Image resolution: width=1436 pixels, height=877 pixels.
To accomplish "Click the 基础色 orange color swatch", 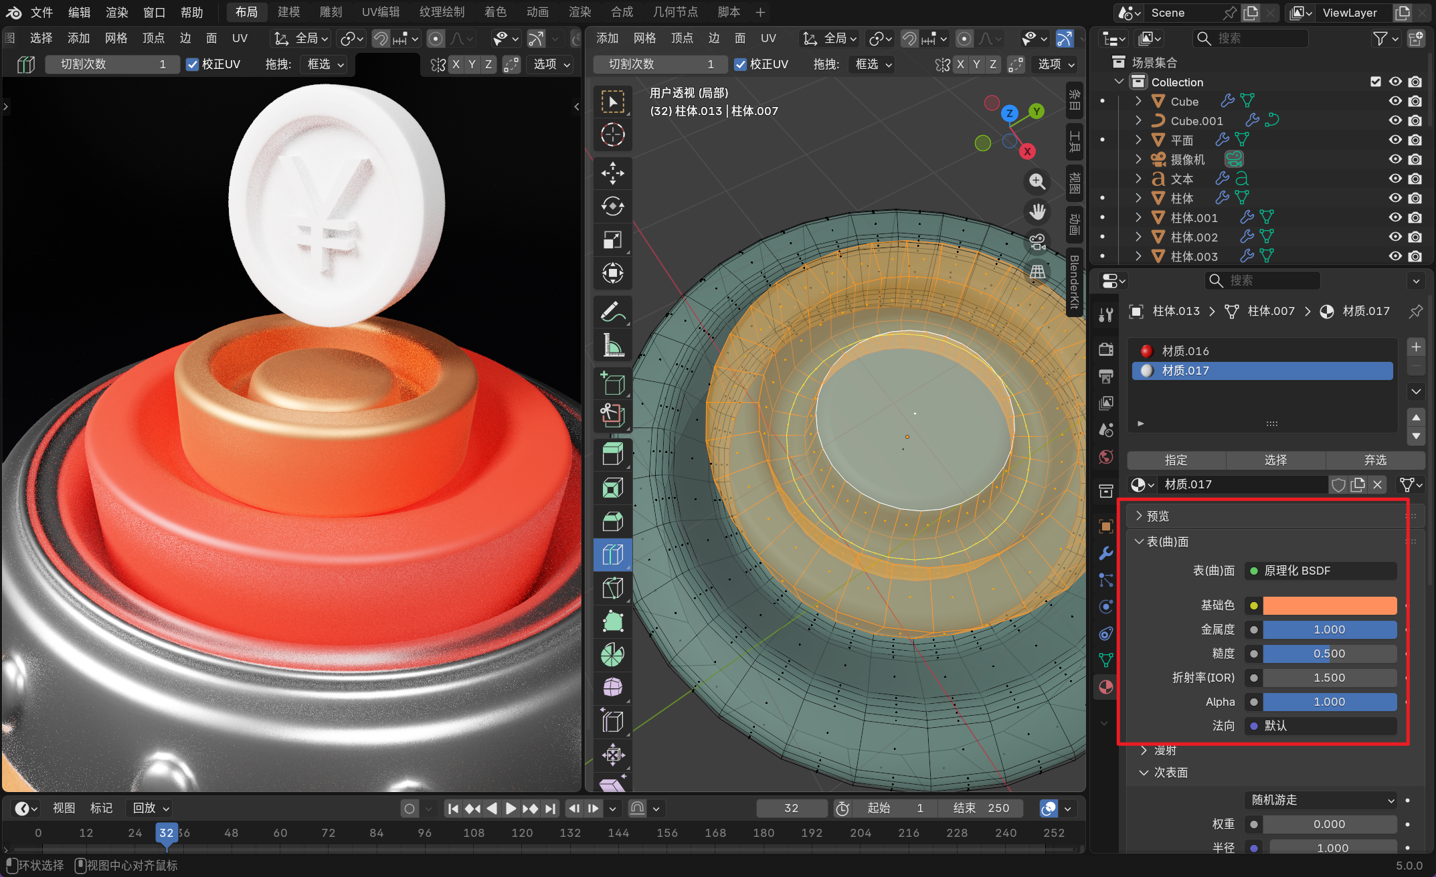I will point(1329,605).
